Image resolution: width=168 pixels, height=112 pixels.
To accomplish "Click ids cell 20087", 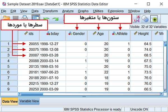I will [x=29, y=55].
